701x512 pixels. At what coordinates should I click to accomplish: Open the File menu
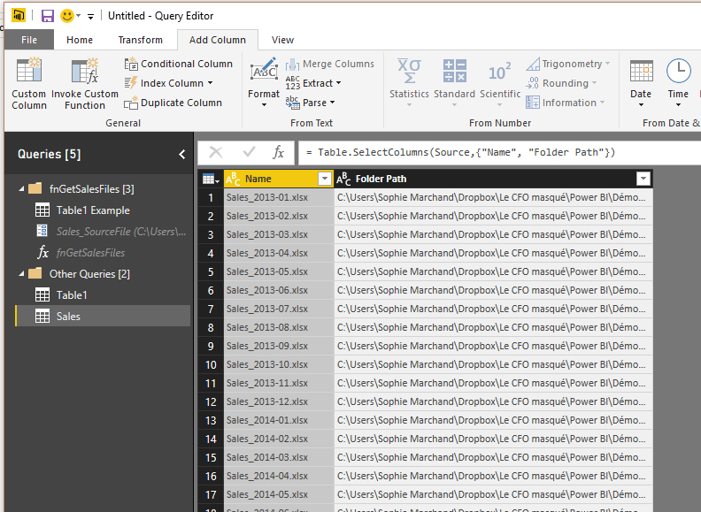[x=29, y=40]
